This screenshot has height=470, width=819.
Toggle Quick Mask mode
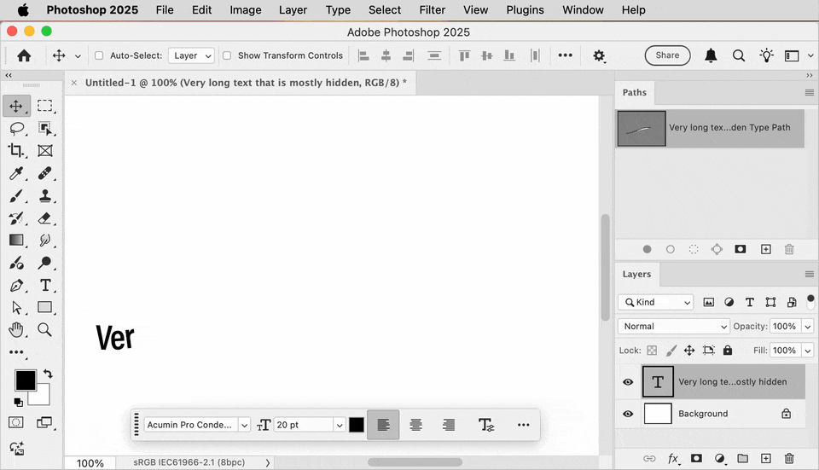pos(16,422)
